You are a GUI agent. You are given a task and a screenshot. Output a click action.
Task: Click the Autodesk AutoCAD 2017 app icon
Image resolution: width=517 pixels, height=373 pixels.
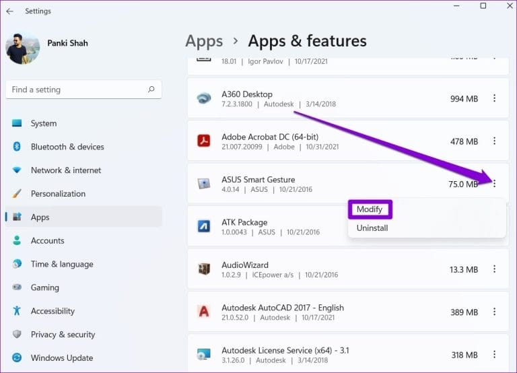click(x=204, y=311)
